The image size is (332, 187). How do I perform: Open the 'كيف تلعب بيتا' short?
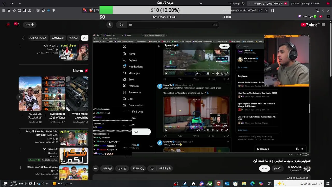[x=30, y=94]
